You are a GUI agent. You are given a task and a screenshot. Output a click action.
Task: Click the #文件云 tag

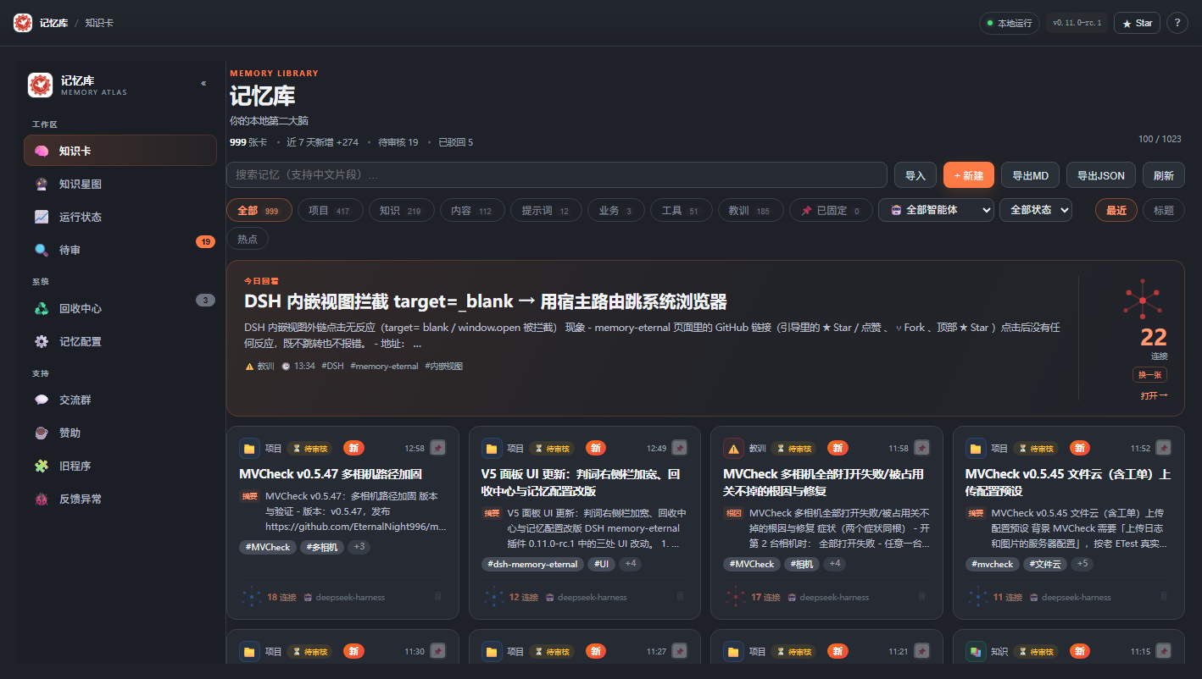[x=1044, y=564]
